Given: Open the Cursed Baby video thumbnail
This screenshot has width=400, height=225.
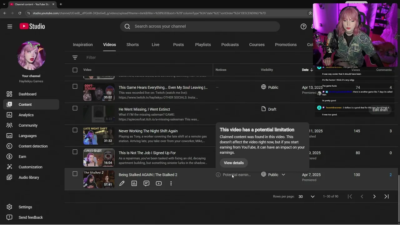Looking at the screenshot, I should tap(99, 157).
